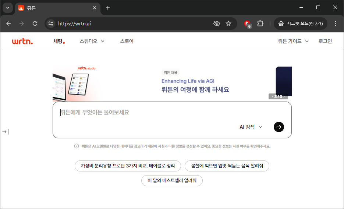This screenshot has height=209, width=344.
Task: Click the crossed-eye tracking protection icon
Action: pyautogui.click(x=217, y=24)
